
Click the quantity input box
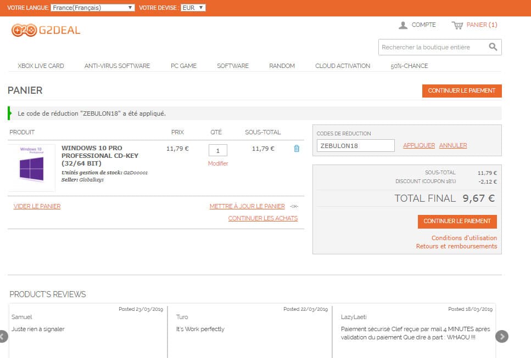pos(218,150)
